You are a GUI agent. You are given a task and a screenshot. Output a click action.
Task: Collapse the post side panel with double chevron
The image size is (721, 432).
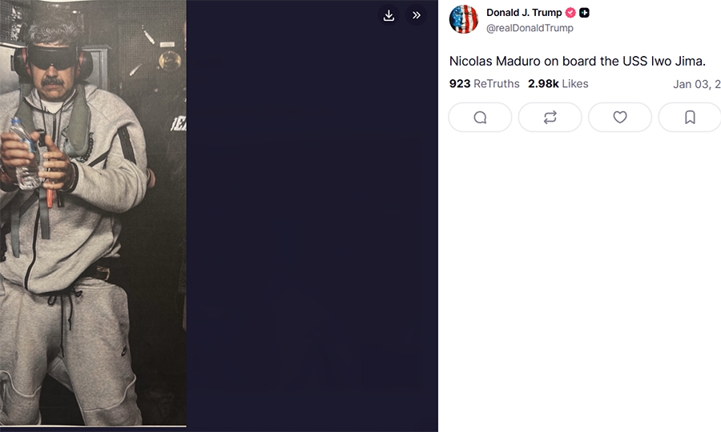tap(417, 15)
